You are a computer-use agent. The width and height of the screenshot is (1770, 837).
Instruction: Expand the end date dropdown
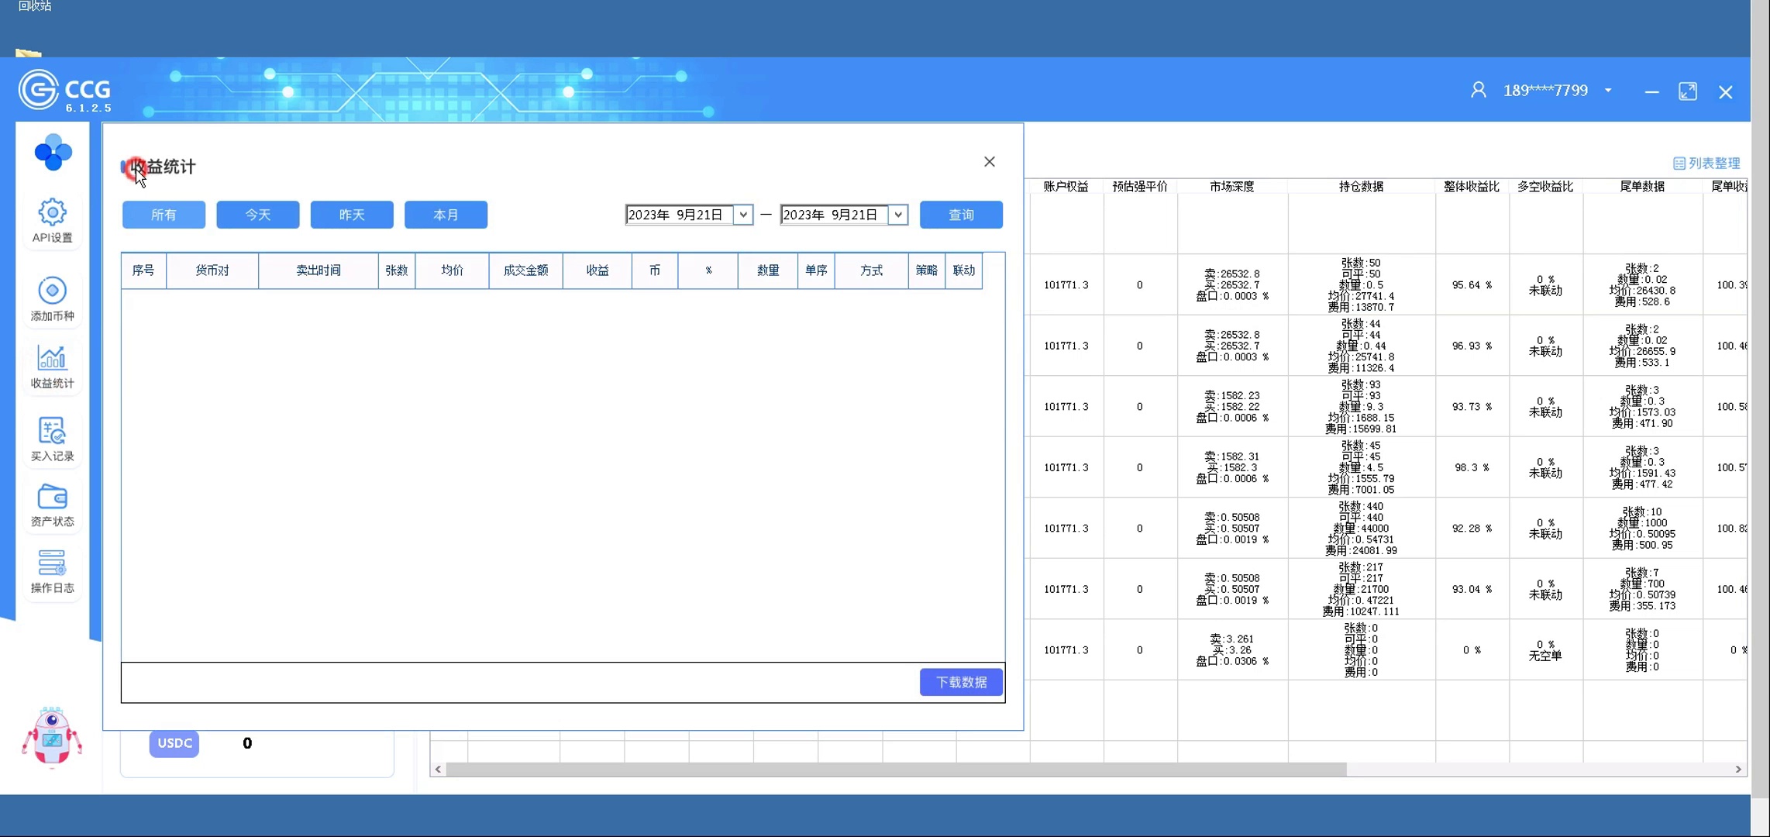point(897,215)
